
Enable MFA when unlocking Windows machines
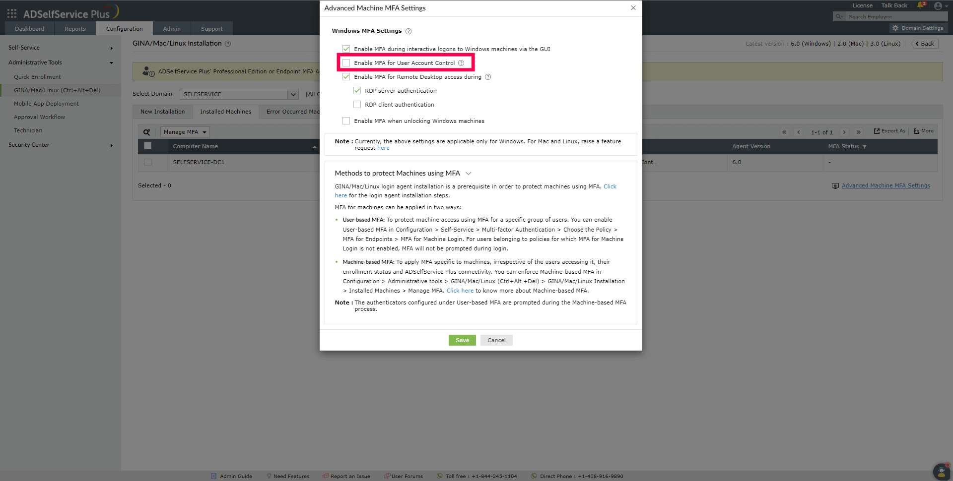click(x=346, y=121)
